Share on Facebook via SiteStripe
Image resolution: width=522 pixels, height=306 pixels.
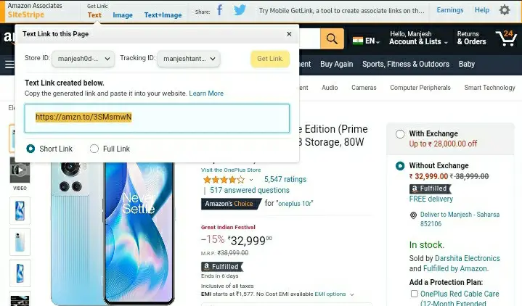point(219,11)
